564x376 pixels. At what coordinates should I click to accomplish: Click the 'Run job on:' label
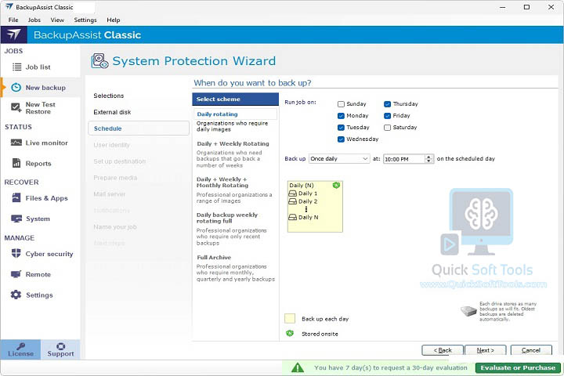click(300, 102)
